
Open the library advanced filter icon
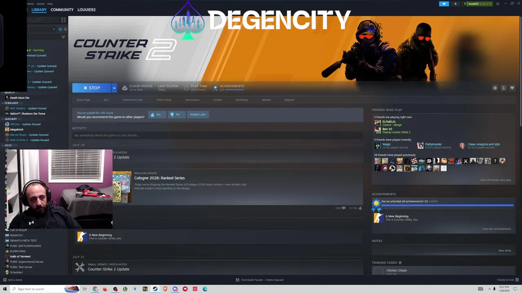63,37
